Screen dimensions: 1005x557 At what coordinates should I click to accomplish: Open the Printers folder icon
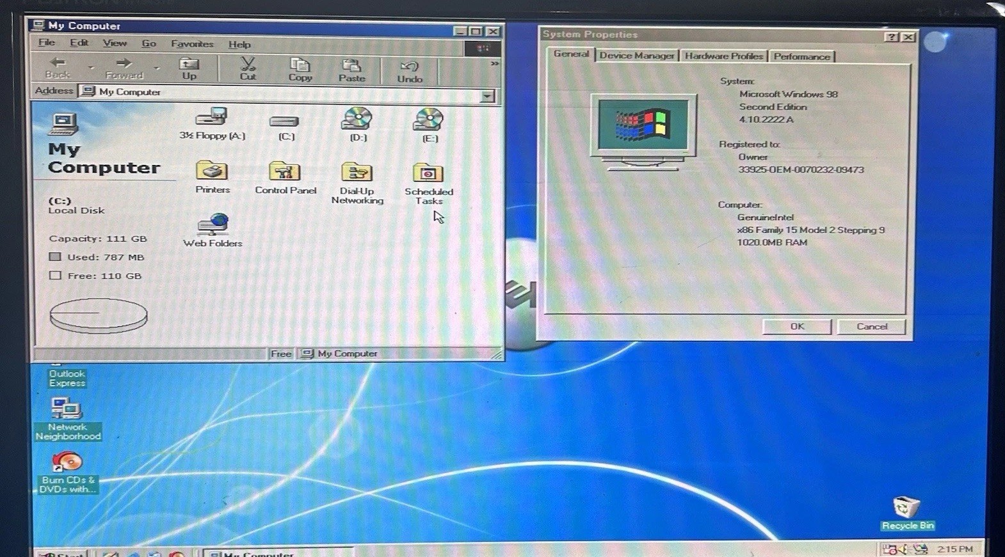(212, 171)
